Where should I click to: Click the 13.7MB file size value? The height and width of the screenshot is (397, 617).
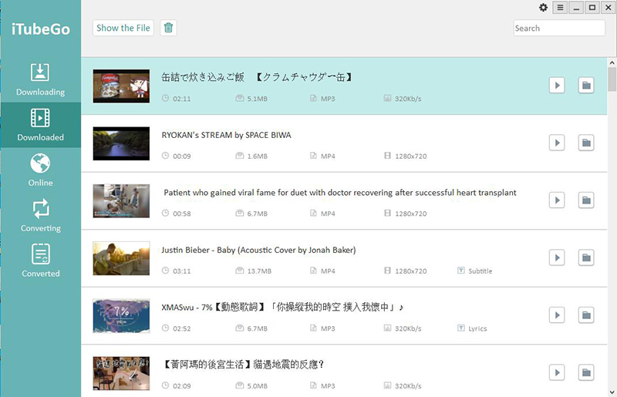[x=259, y=271]
